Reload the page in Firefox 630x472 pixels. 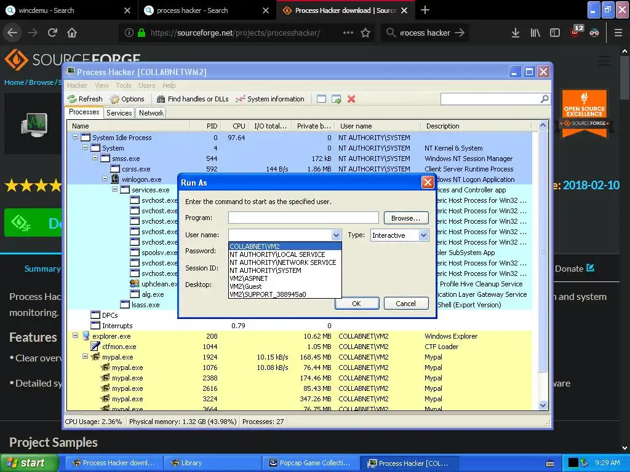[x=52, y=33]
